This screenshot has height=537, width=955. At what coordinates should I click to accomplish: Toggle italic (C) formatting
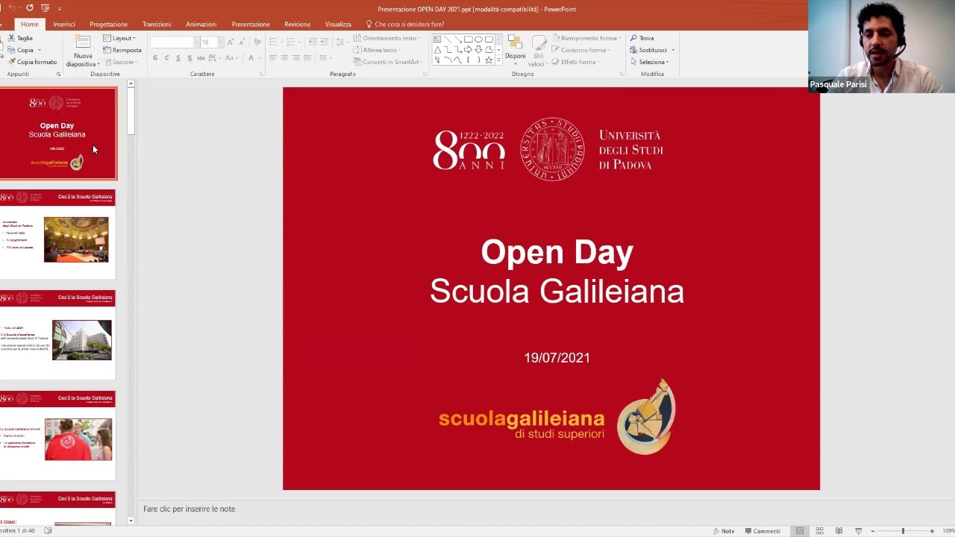click(x=166, y=58)
